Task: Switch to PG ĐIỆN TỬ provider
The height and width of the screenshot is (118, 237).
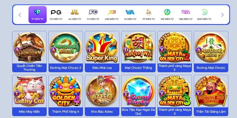Action: pyautogui.click(x=56, y=14)
